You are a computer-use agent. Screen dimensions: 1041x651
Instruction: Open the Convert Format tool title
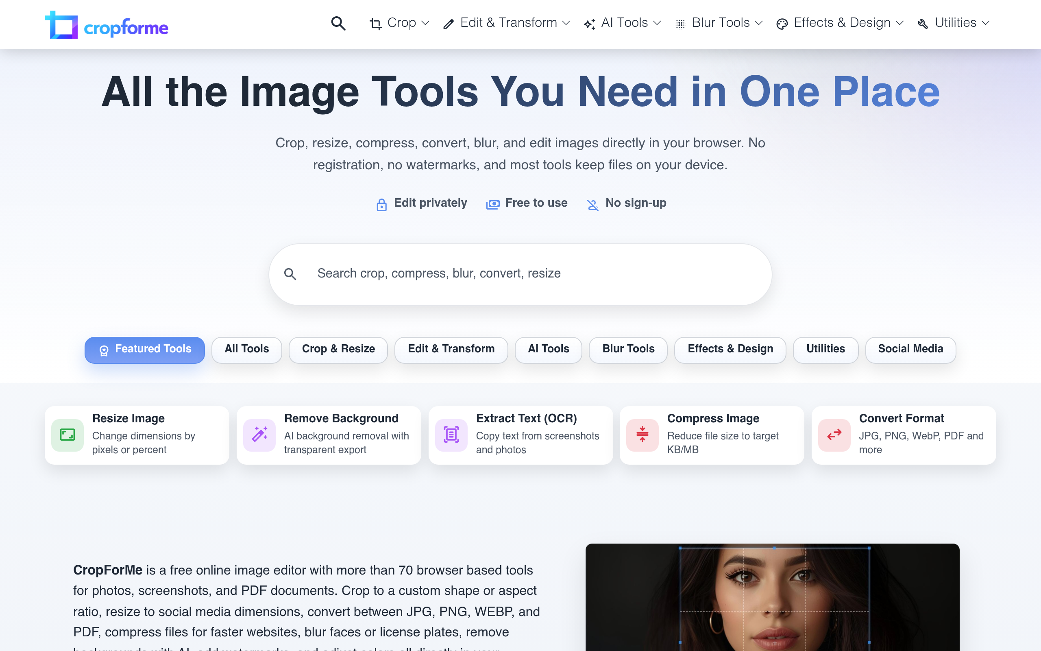pyautogui.click(x=901, y=419)
